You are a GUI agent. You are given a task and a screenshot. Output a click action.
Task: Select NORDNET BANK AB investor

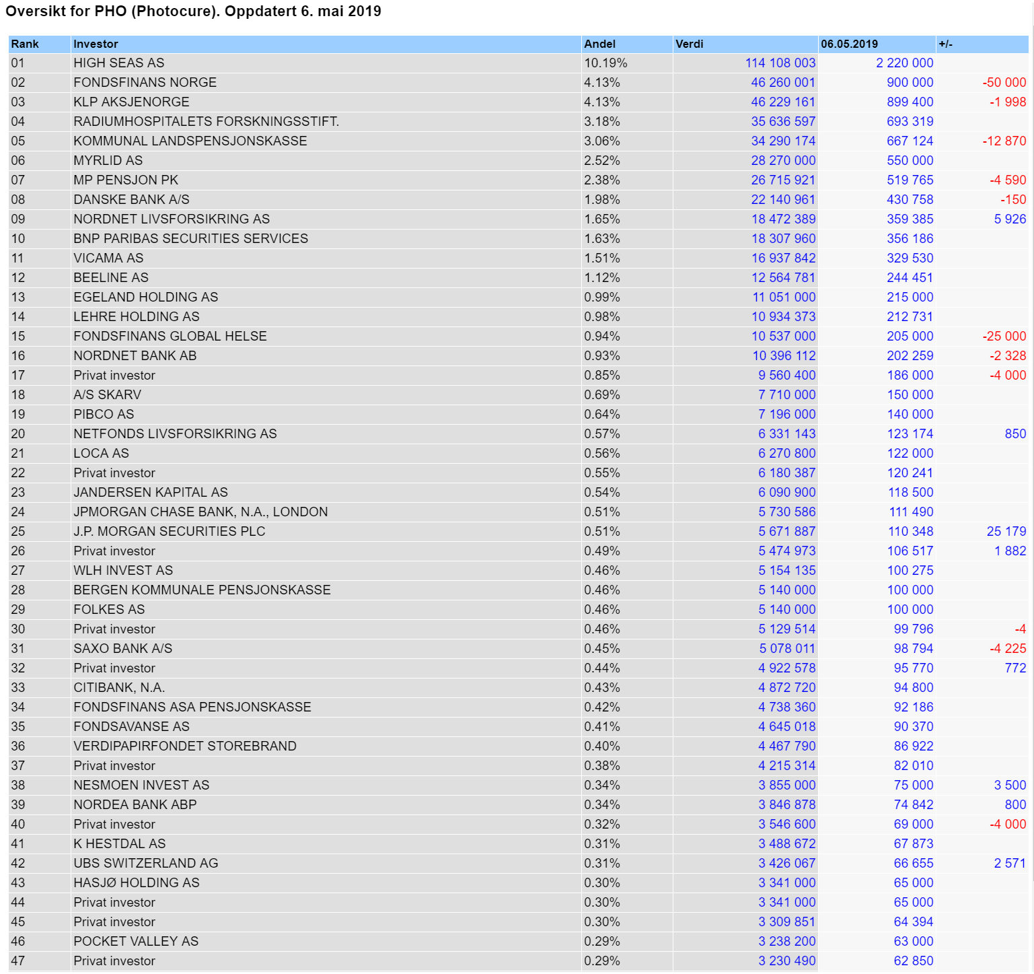pos(135,355)
